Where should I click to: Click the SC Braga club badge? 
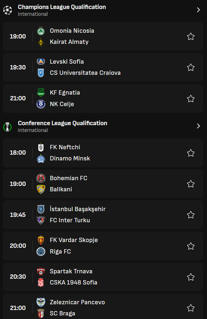41,313
